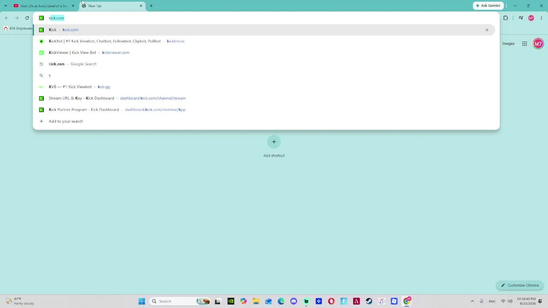548x308 pixels.
Task: Open the tab search dropdown arrow
Action: (x=5, y=6)
